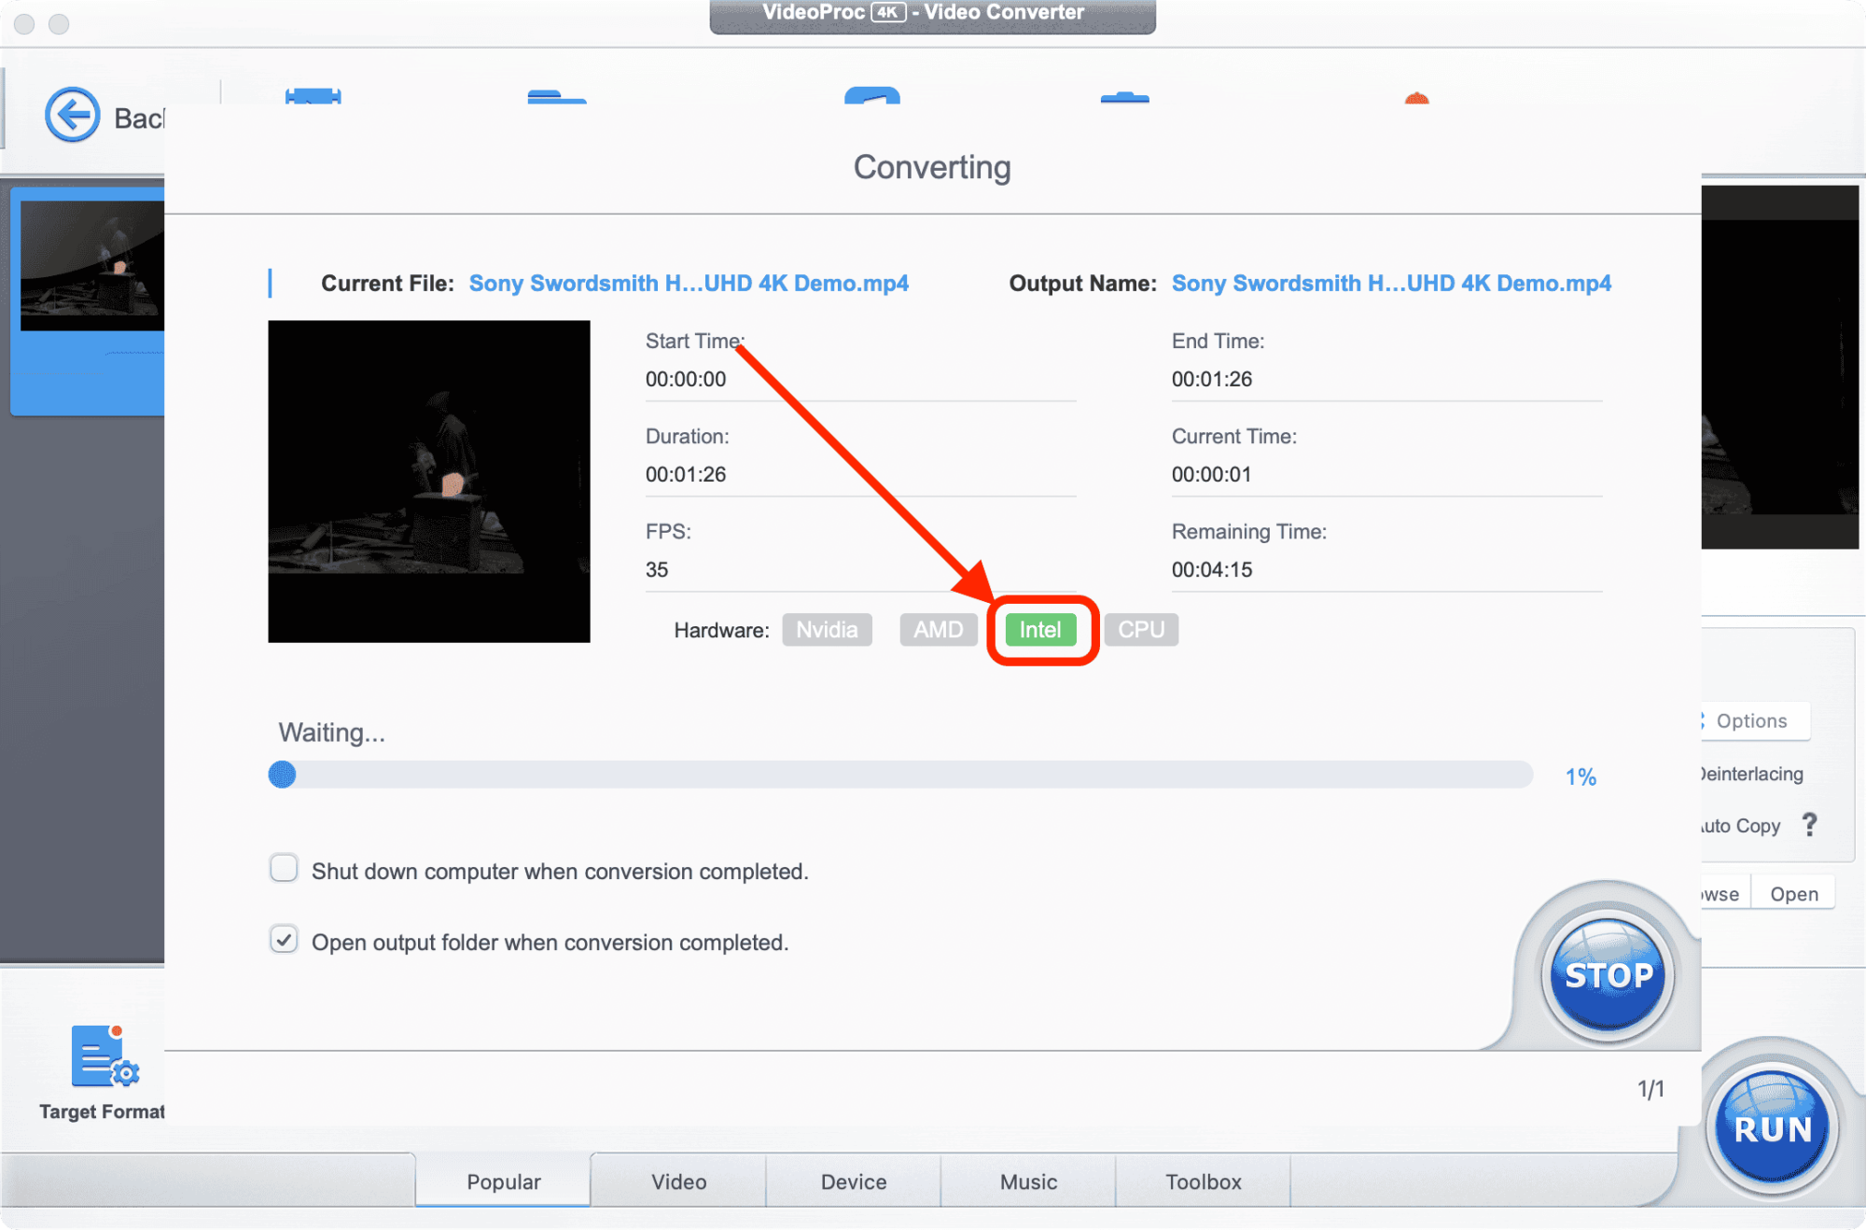This screenshot has height=1230, width=1866.
Task: Click the Waiting... status text
Action: coord(332,733)
